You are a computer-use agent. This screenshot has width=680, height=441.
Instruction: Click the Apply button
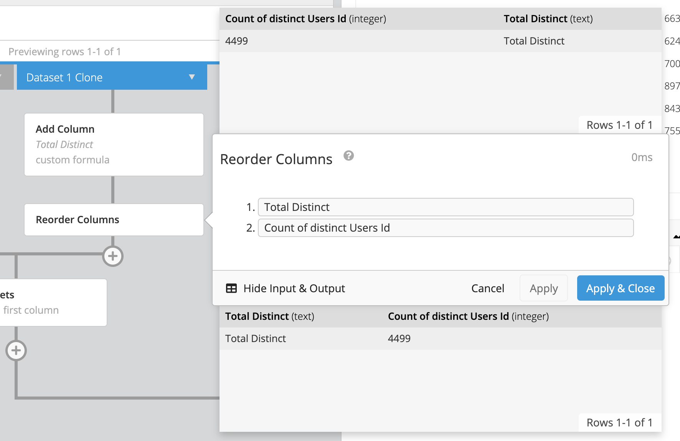coord(544,288)
